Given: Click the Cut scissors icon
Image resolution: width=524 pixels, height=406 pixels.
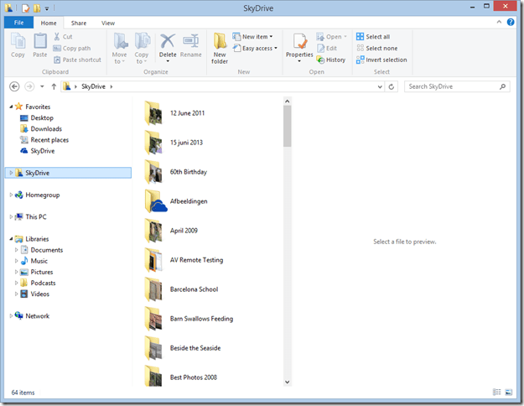Looking at the screenshot, I should 57,36.
